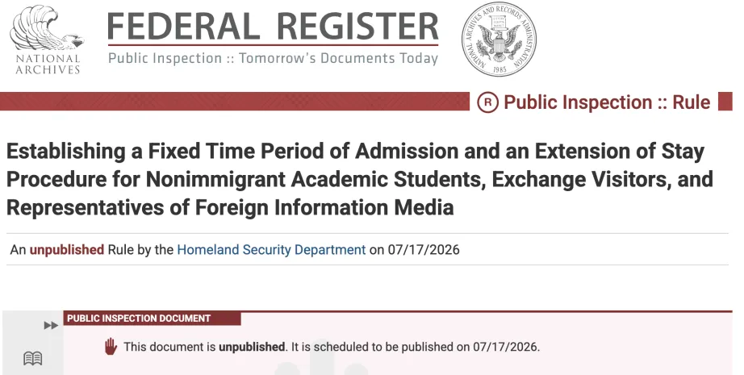Click the red stop hand icon

(x=111, y=347)
